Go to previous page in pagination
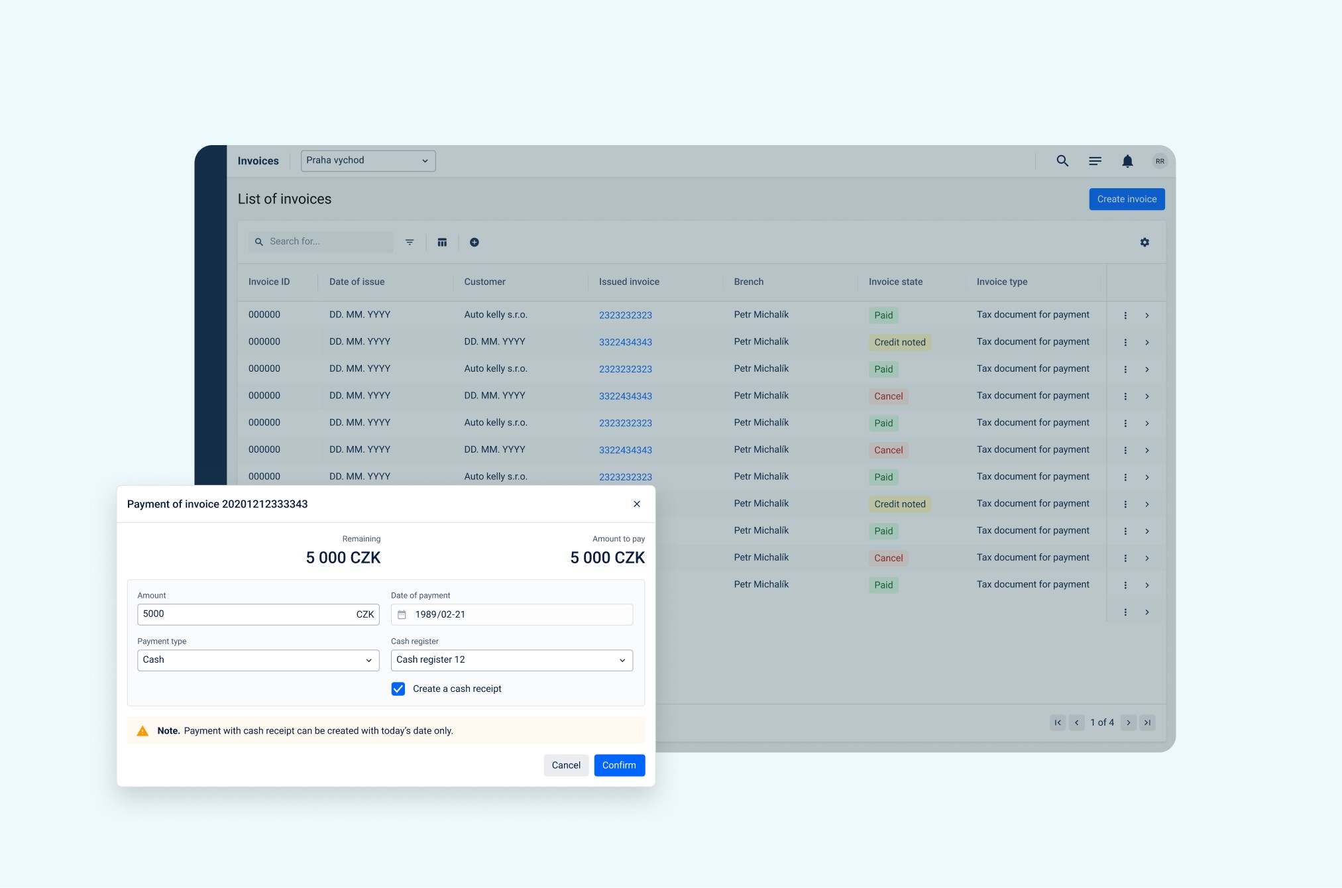 pyautogui.click(x=1077, y=722)
